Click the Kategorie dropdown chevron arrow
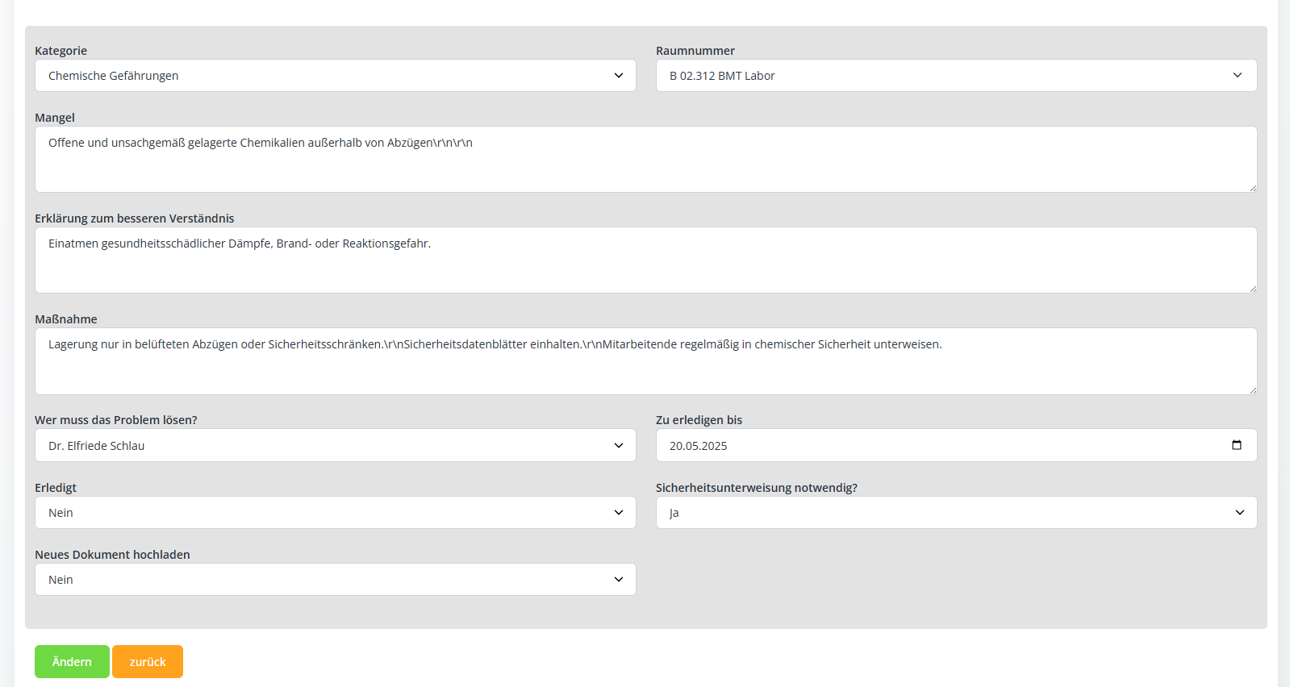 (x=619, y=76)
